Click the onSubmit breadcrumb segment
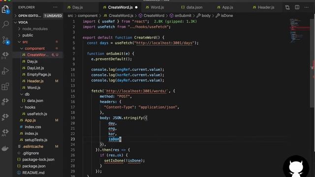315x177 pixels. (183, 16)
